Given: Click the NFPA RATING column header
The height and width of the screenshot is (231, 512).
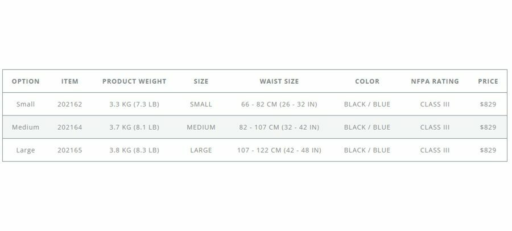Looking at the screenshot, I should pos(435,81).
